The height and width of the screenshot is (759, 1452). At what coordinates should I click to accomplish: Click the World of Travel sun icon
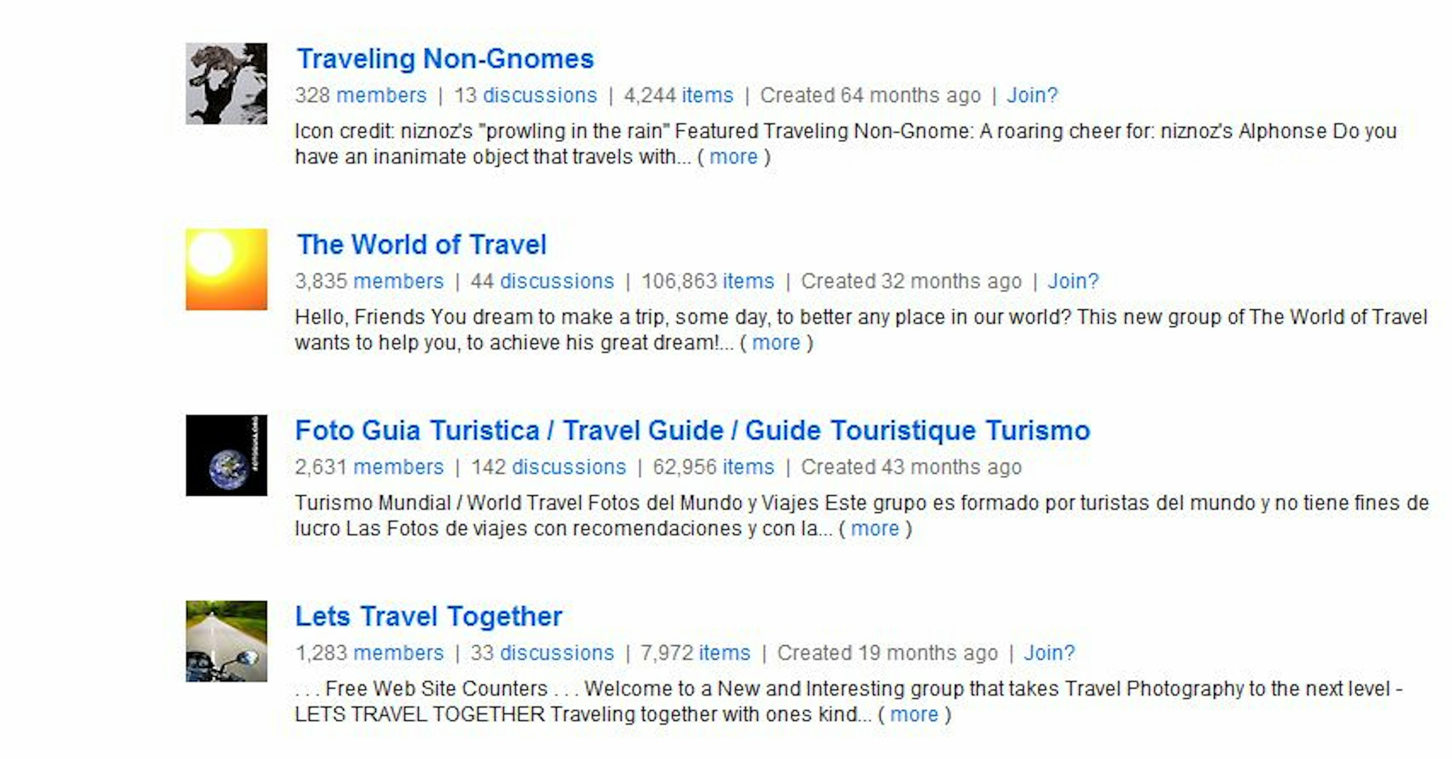(x=226, y=269)
